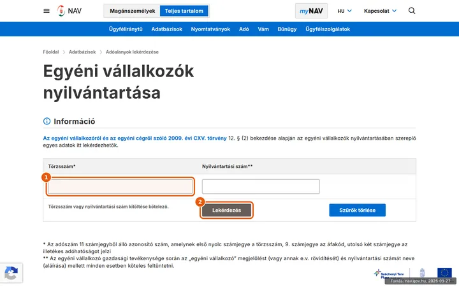Screen dimensions: 459x287
Task: Click the Törzsszám* column label
Action: tap(62, 166)
